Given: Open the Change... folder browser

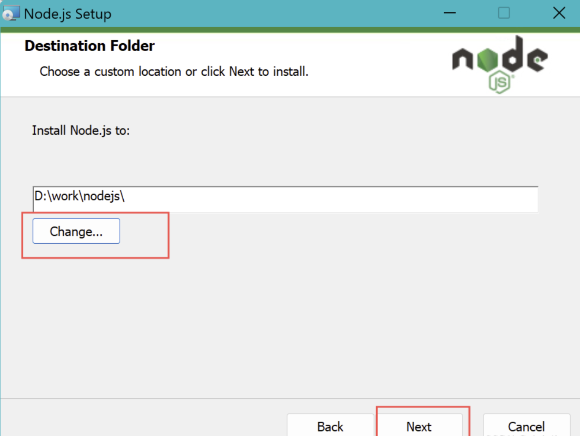Looking at the screenshot, I should [76, 231].
